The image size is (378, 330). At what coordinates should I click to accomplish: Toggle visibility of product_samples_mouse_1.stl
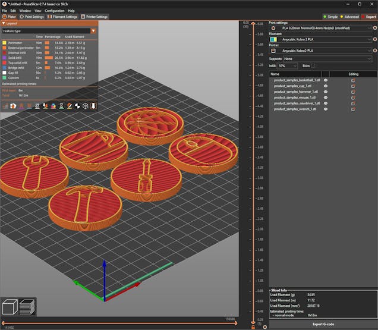click(x=326, y=98)
